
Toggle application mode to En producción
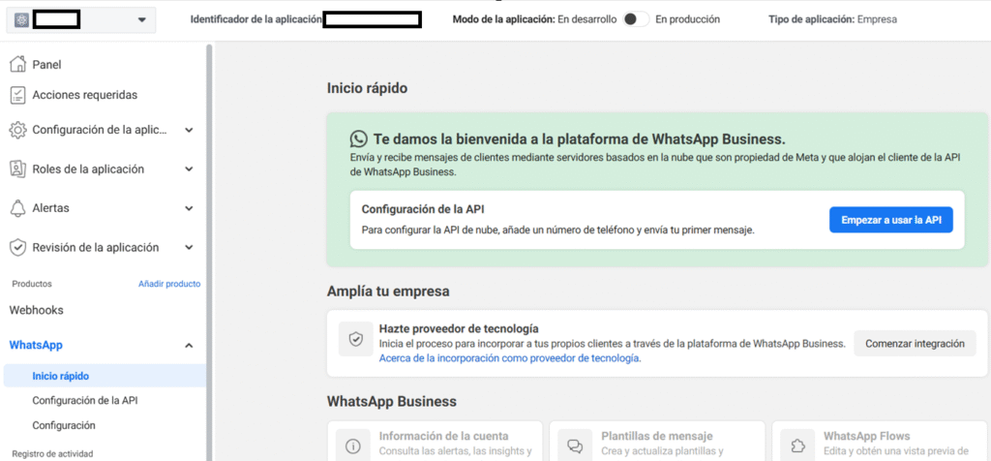tap(636, 19)
